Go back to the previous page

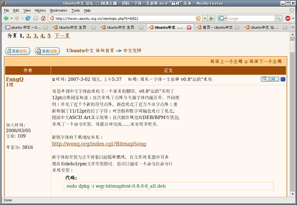point(6,18)
